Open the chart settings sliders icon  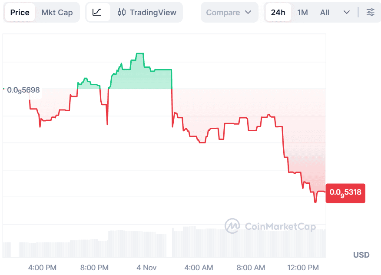pos(370,12)
